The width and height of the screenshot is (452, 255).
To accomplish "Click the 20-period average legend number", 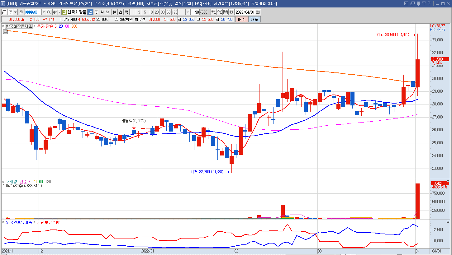I will [x=61, y=26].
